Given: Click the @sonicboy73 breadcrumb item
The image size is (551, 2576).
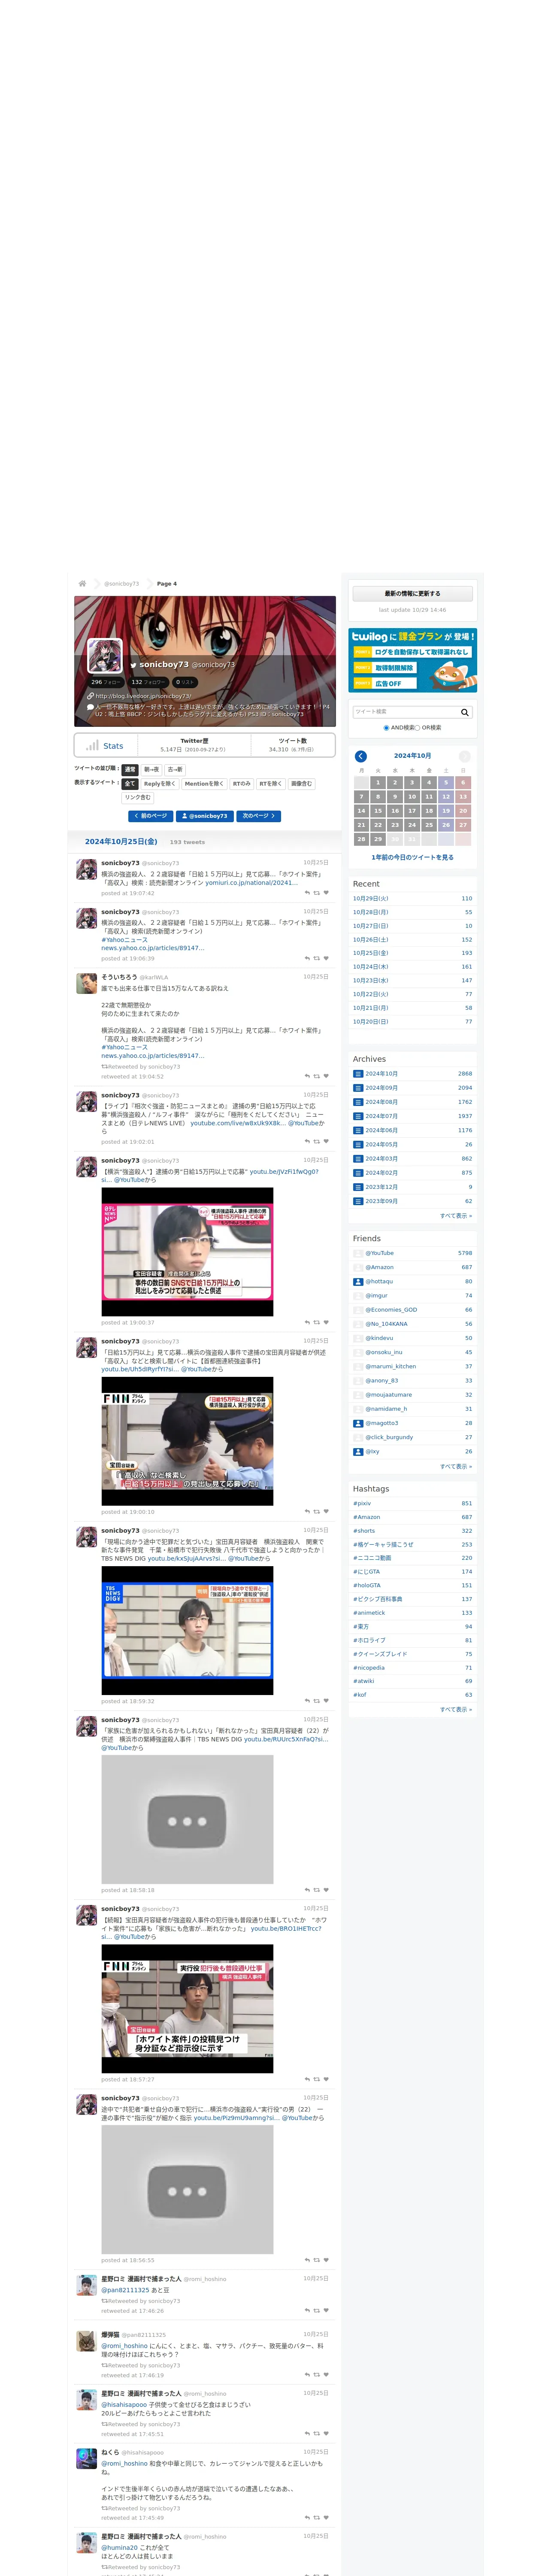Looking at the screenshot, I should point(121,583).
